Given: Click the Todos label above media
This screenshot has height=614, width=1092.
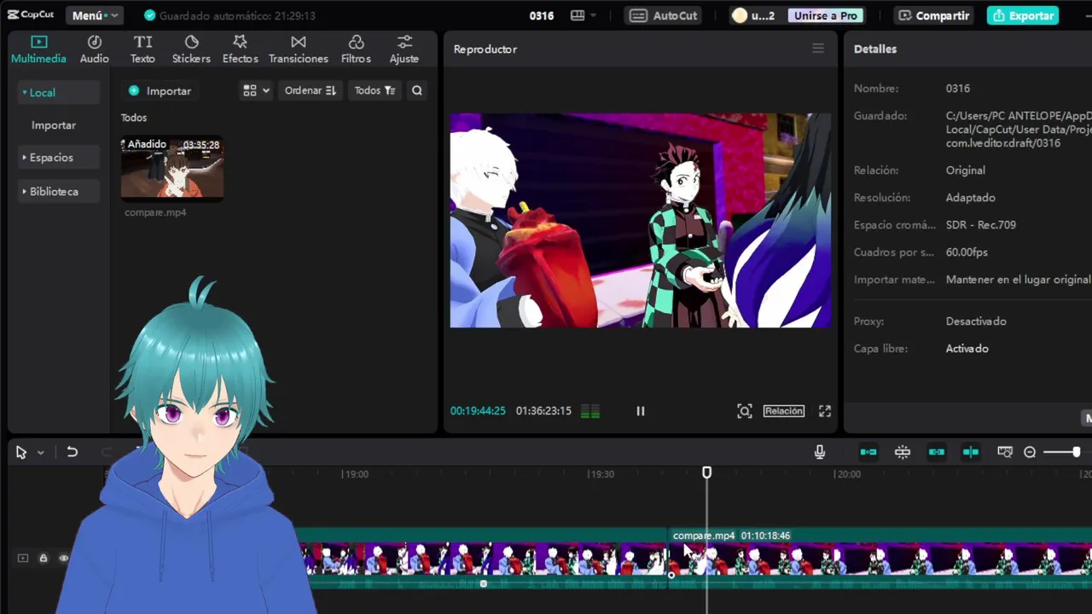Looking at the screenshot, I should point(134,118).
